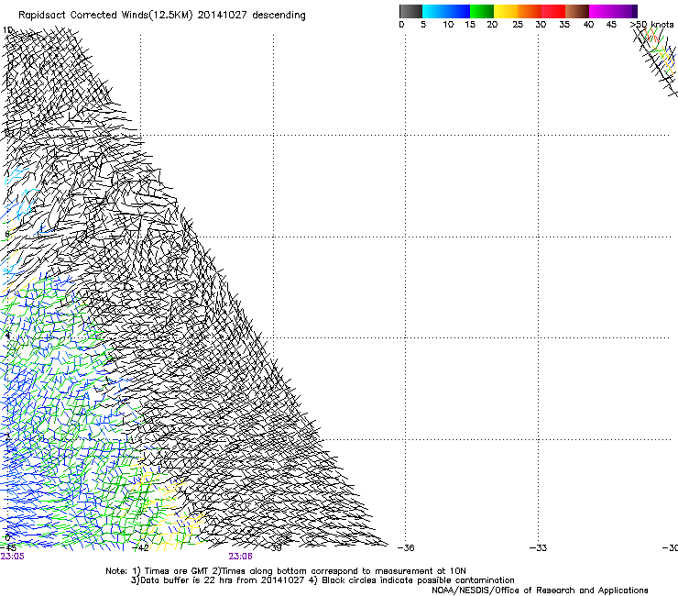Click the red 30-35 knots legend color
This screenshot has height=596, width=678.
point(553,11)
